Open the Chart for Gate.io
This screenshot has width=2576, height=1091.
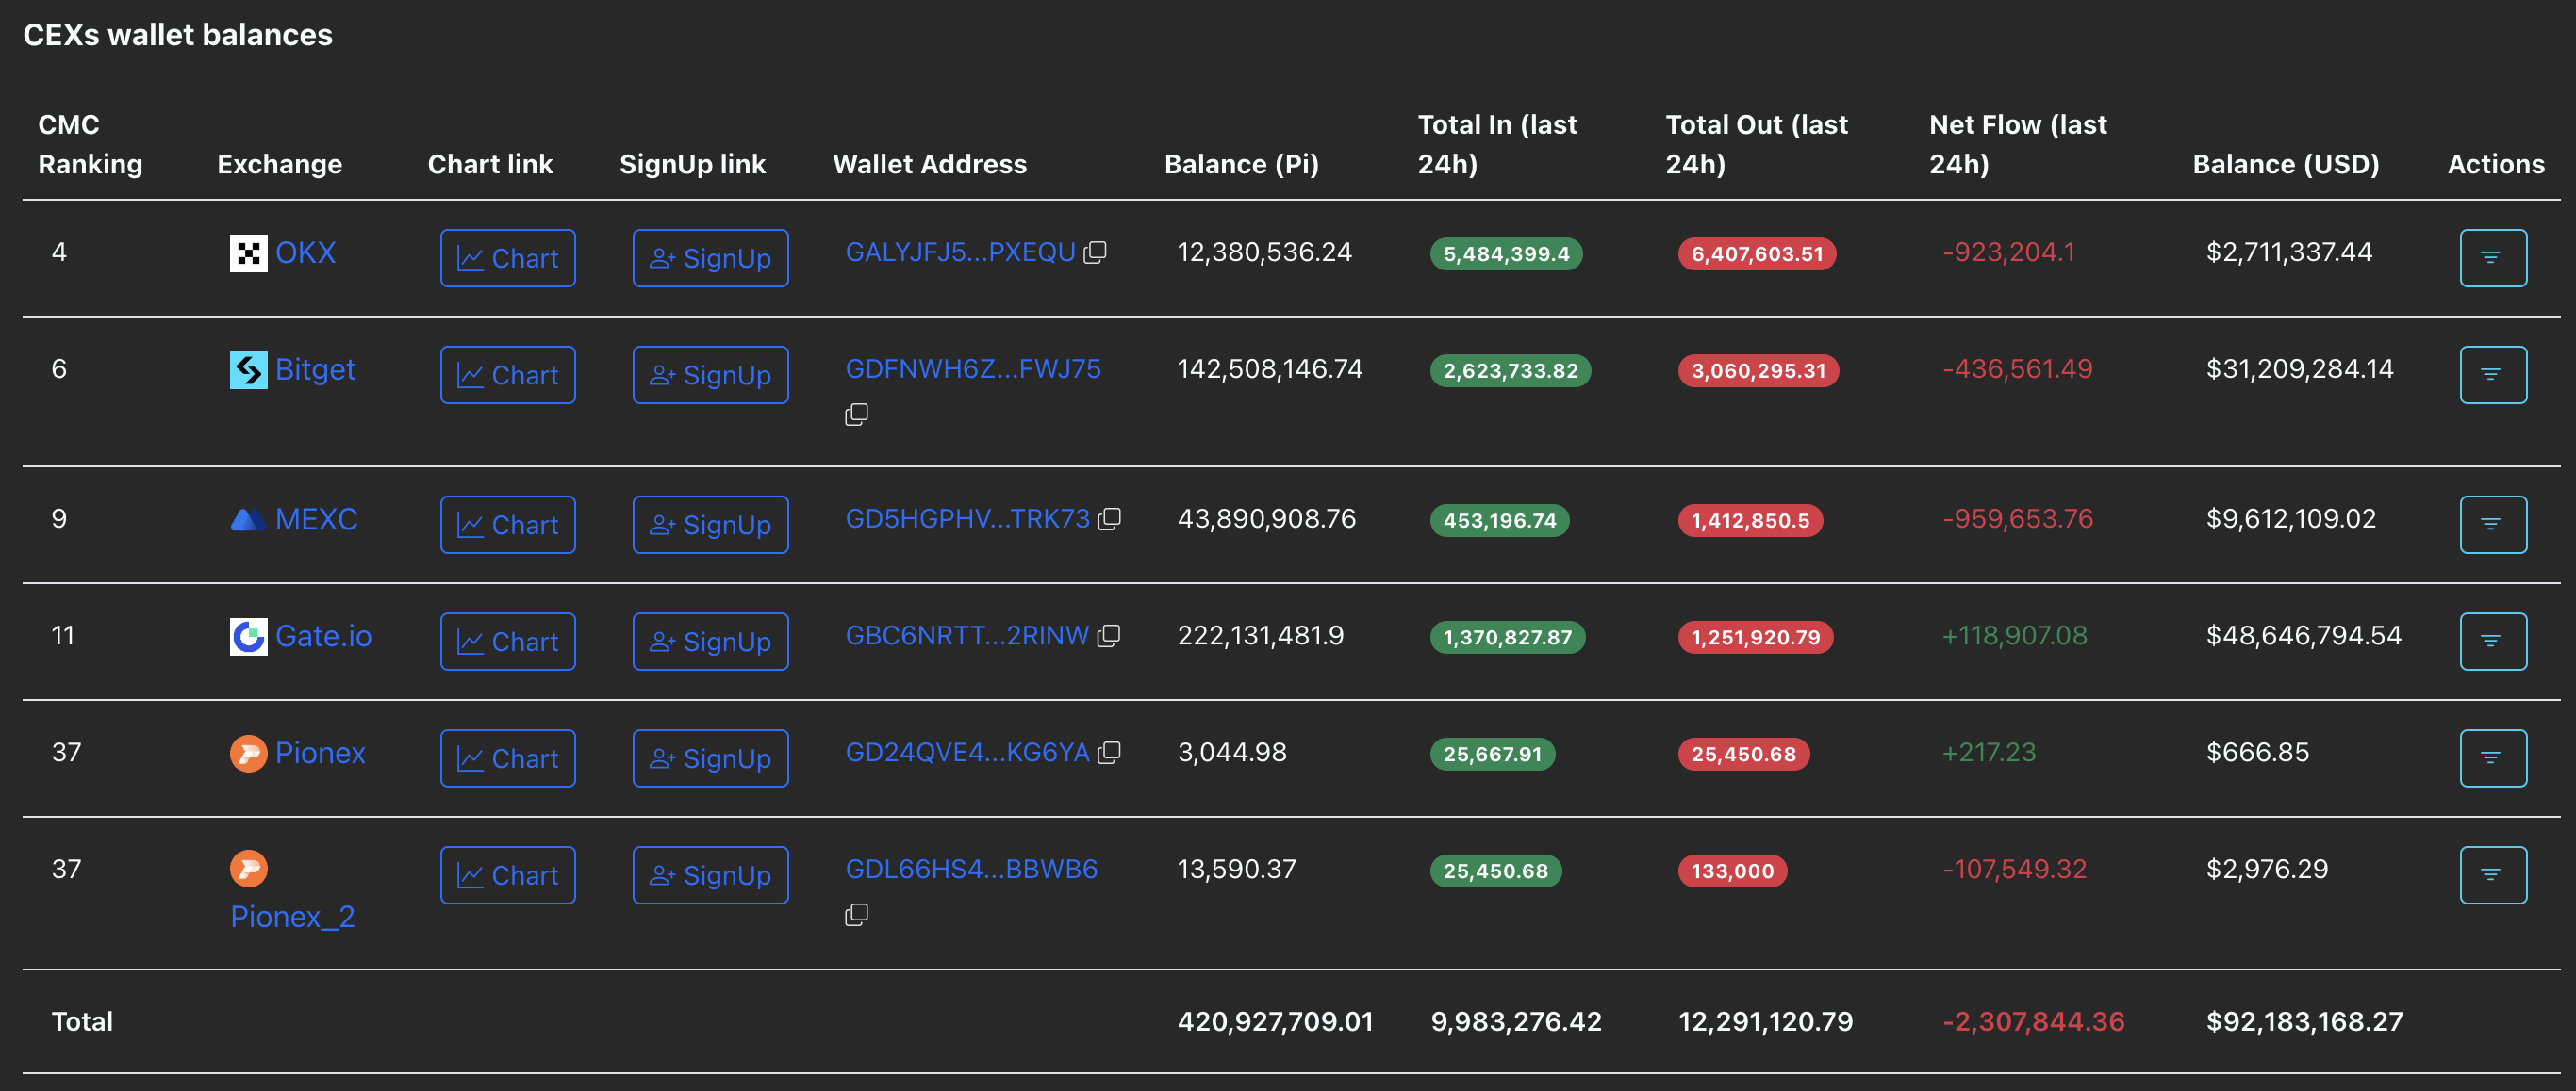tap(507, 641)
